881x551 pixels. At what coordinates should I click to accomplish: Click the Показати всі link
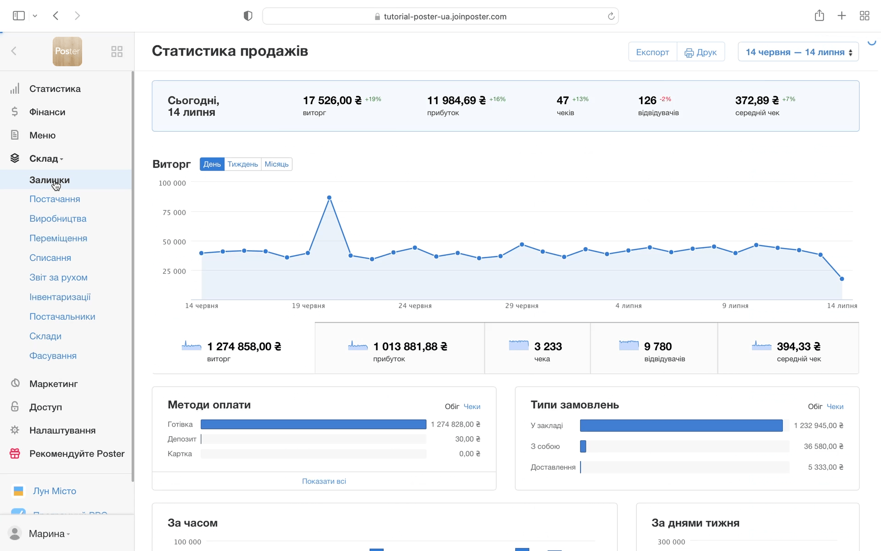click(324, 481)
